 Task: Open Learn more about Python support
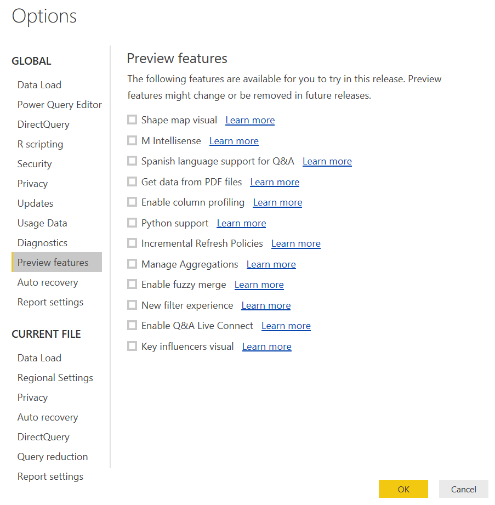(x=241, y=223)
